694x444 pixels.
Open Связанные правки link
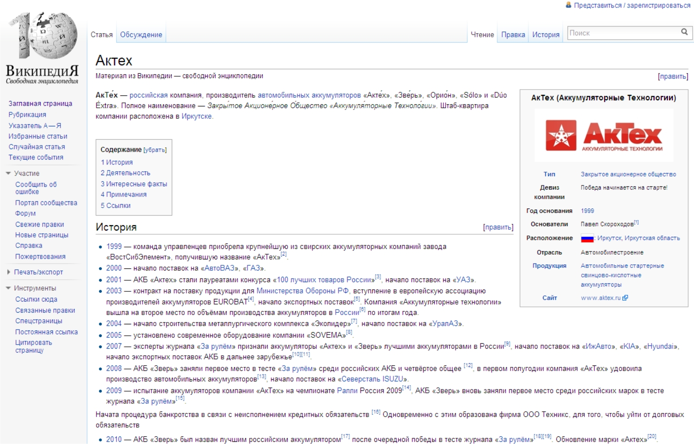(45, 310)
